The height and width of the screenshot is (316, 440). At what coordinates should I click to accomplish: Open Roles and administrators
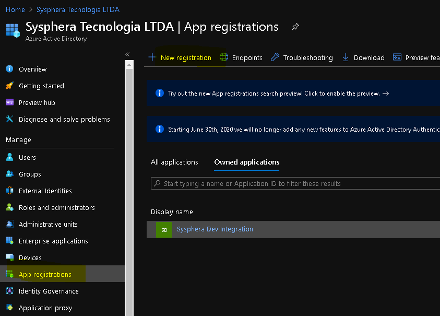click(57, 207)
